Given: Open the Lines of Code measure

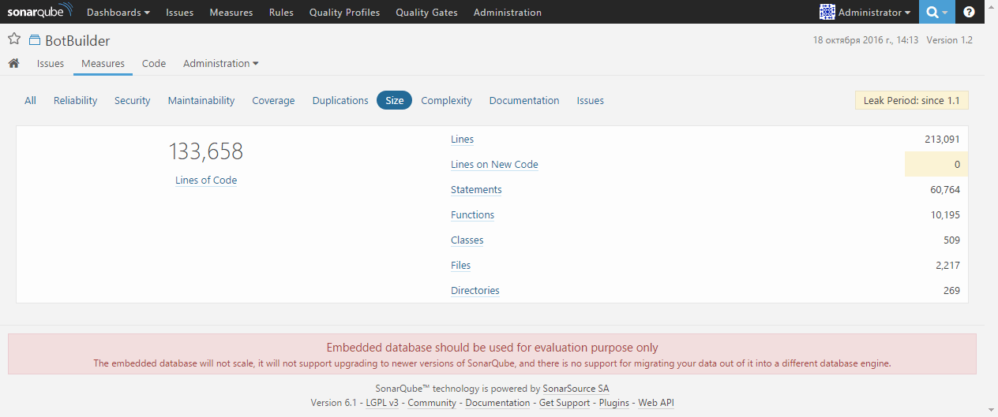Looking at the screenshot, I should coord(206,180).
